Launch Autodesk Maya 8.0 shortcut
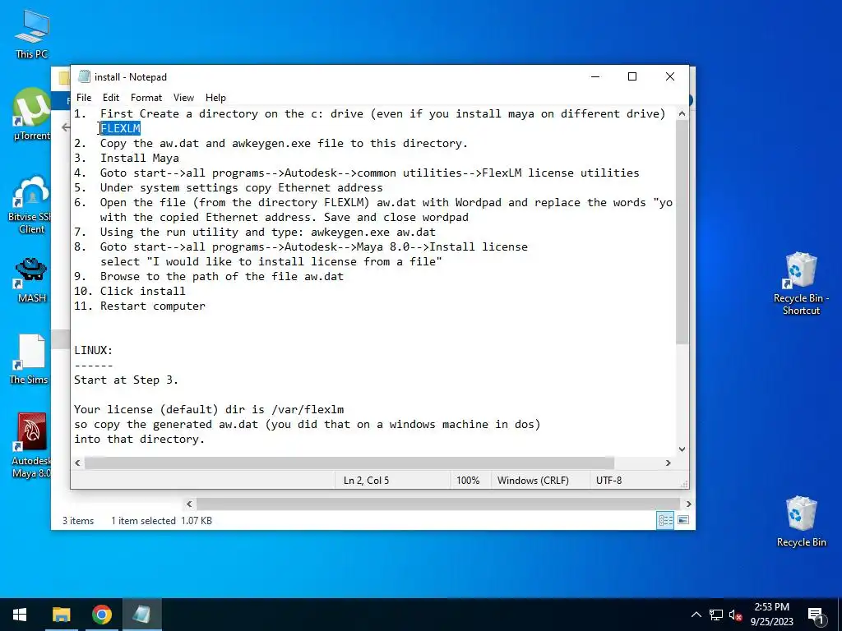Image resolution: width=842 pixels, height=631 pixels. pyautogui.click(x=32, y=445)
